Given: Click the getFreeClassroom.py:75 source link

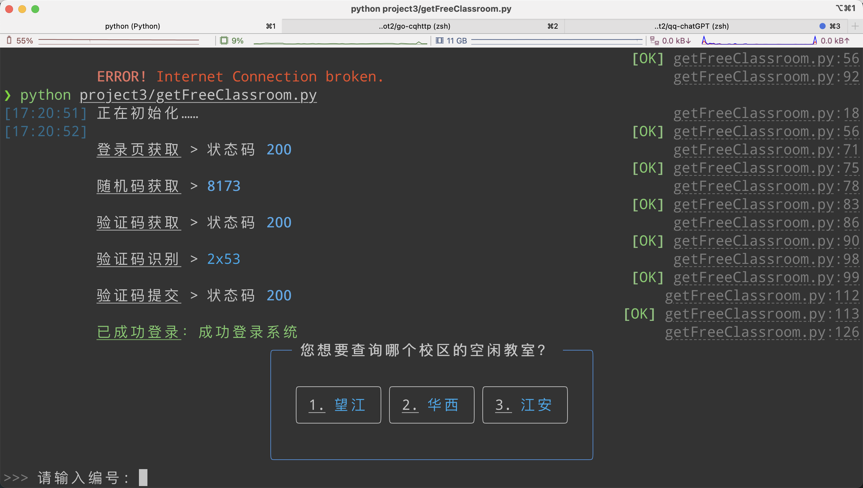Looking at the screenshot, I should pos(766,168).
